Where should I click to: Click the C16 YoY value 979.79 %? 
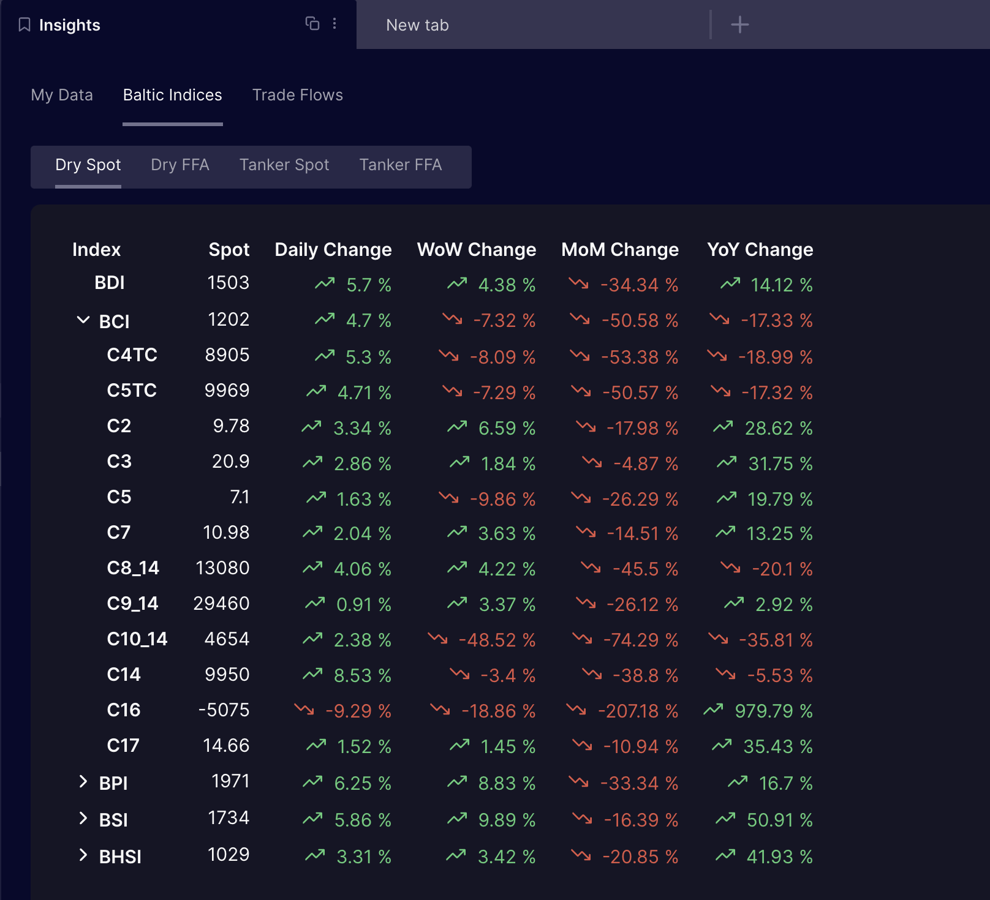(774, 711)
